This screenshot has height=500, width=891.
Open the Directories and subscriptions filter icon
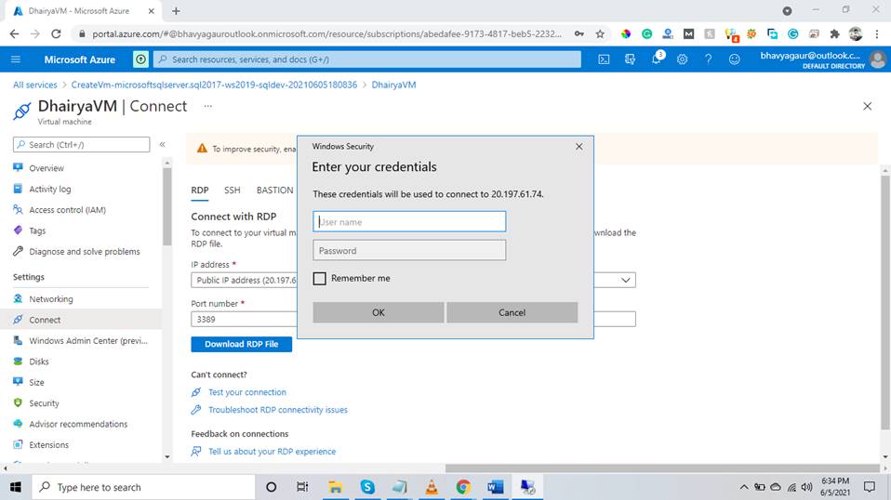(630, 59)
